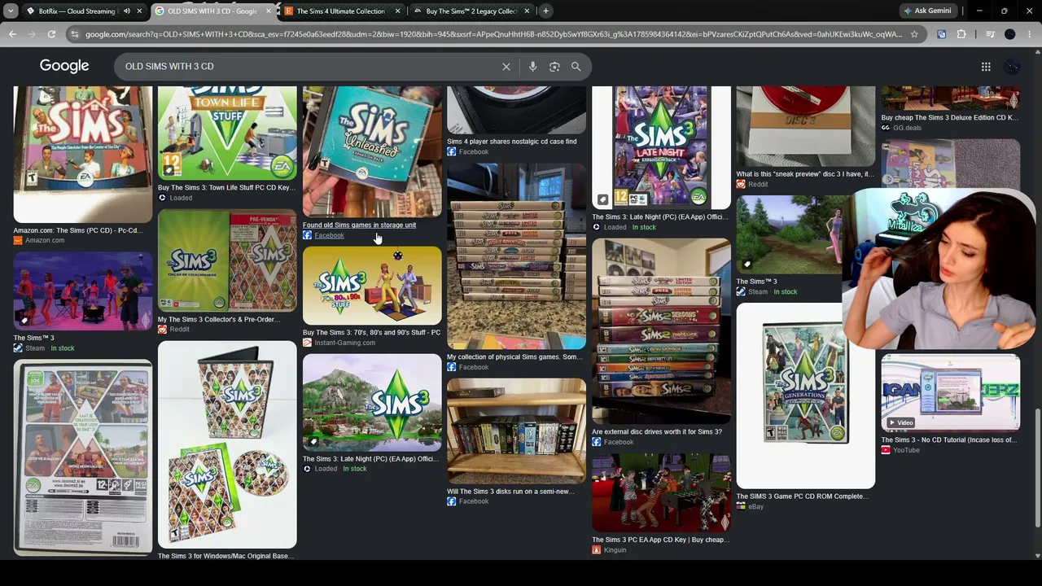
Task: Open the Sims 3 Collector's Pre-Order image
Action: (227, 260)
